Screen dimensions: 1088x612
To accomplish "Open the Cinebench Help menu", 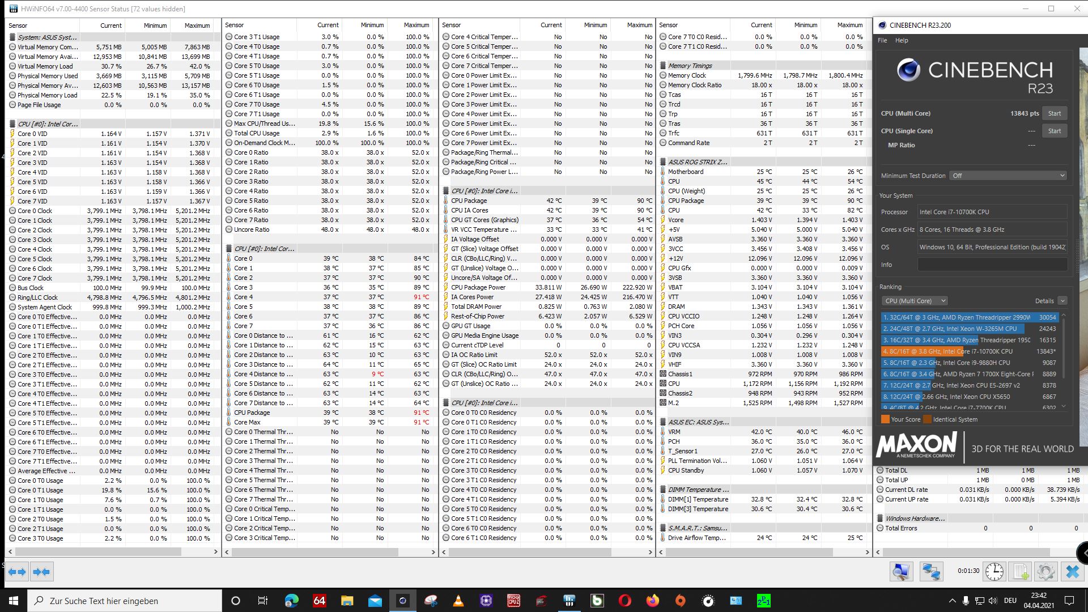I will click(902, 40).
